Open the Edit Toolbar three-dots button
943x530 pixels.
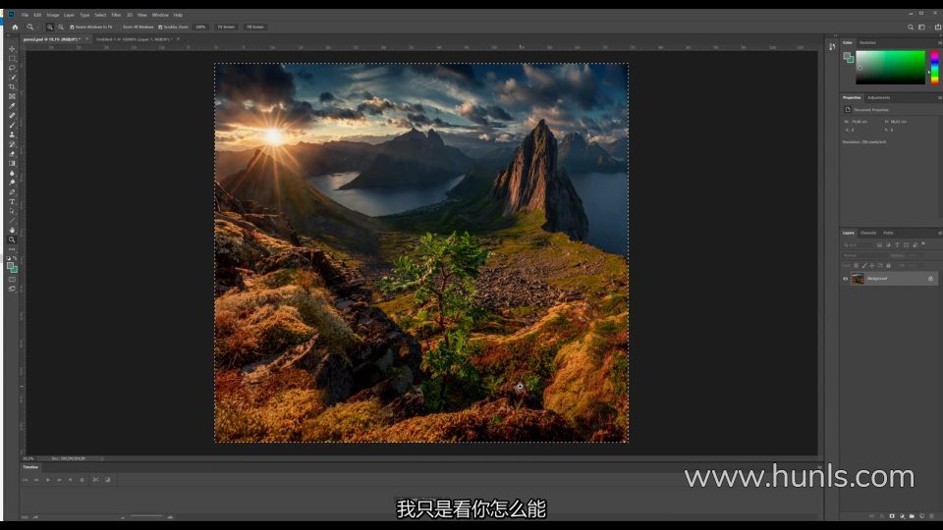coord(12,248)
